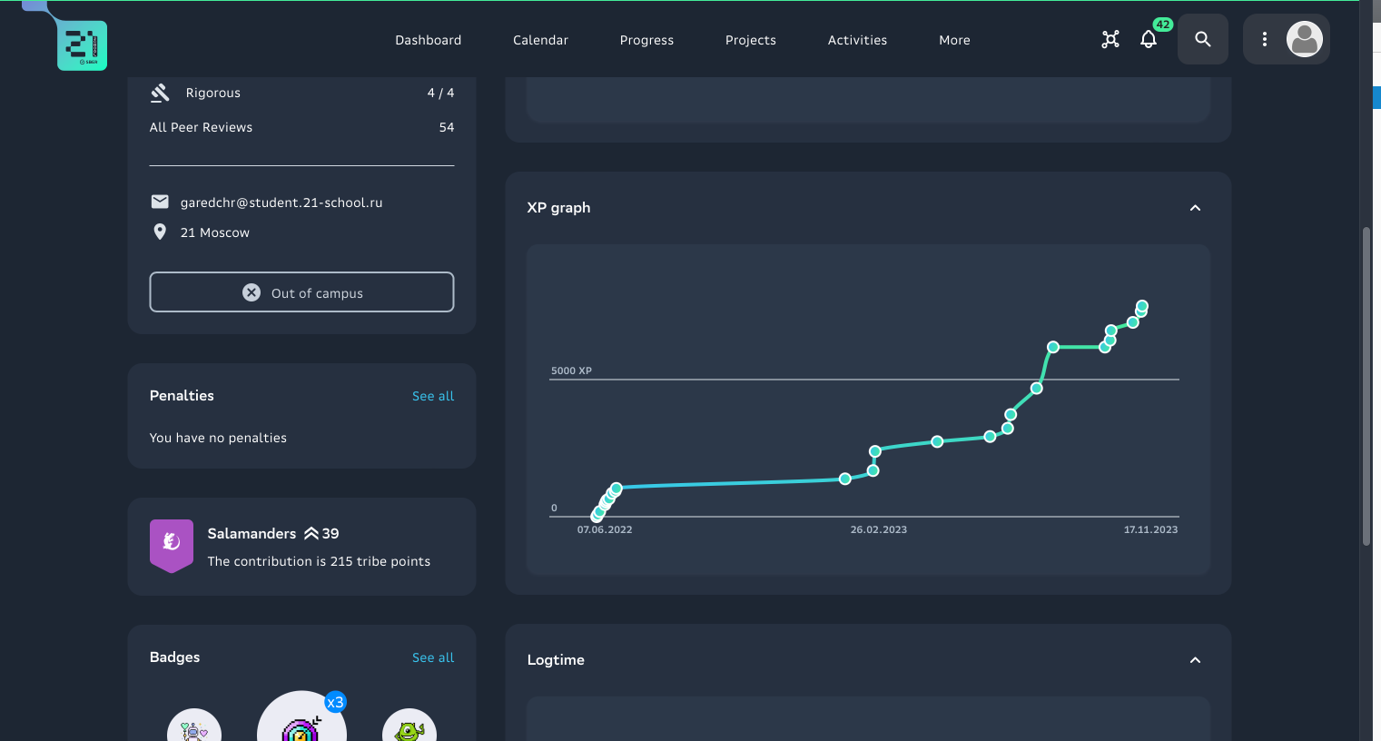The height and width of the screenshot is (741, 1381).
Task: Open the Calendar page
Action: tap(540, 40)
